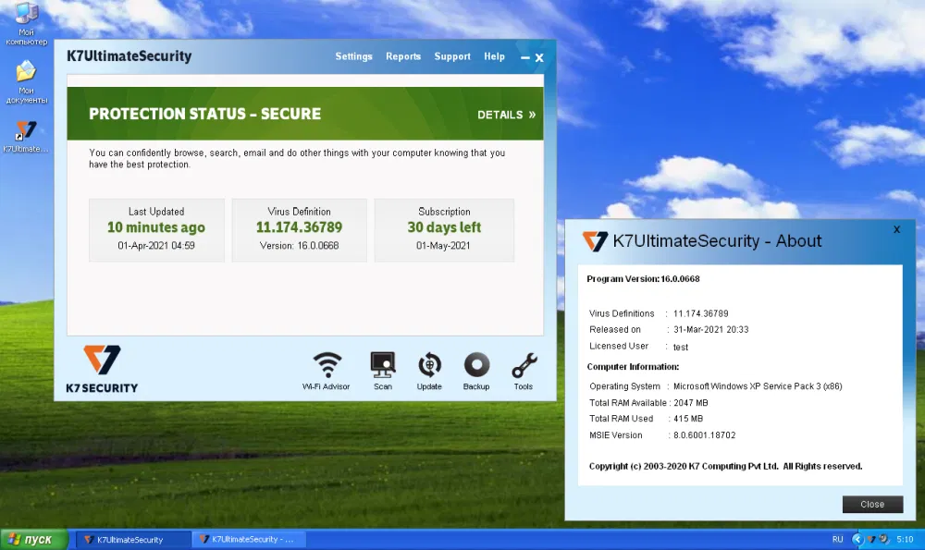This screenshot has width=925, height=550.
Task: Click Computer Information heading
Action: [x=633, y=367]
